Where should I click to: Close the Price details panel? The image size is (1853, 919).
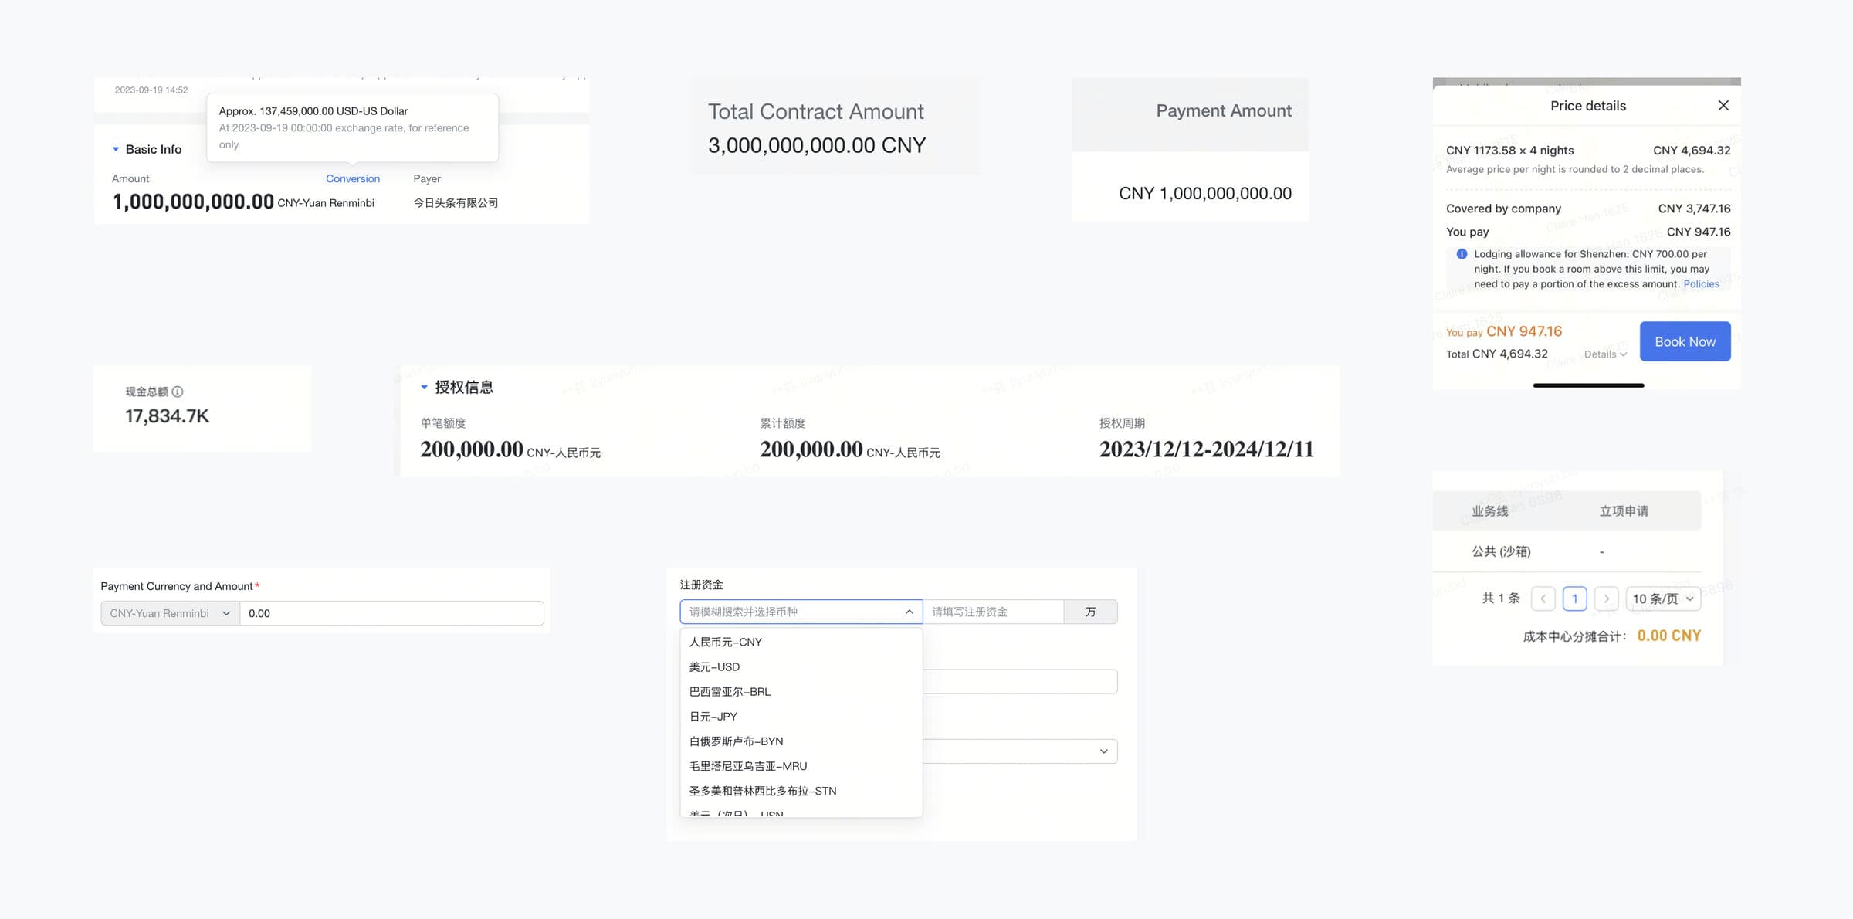coord(1723,105)
